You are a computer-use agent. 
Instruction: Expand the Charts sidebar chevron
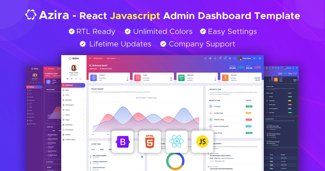tap(83, 115)
